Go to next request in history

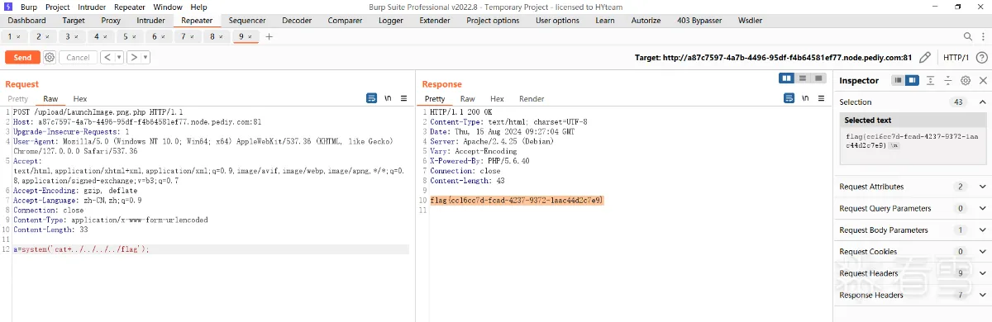coord(133,57)
